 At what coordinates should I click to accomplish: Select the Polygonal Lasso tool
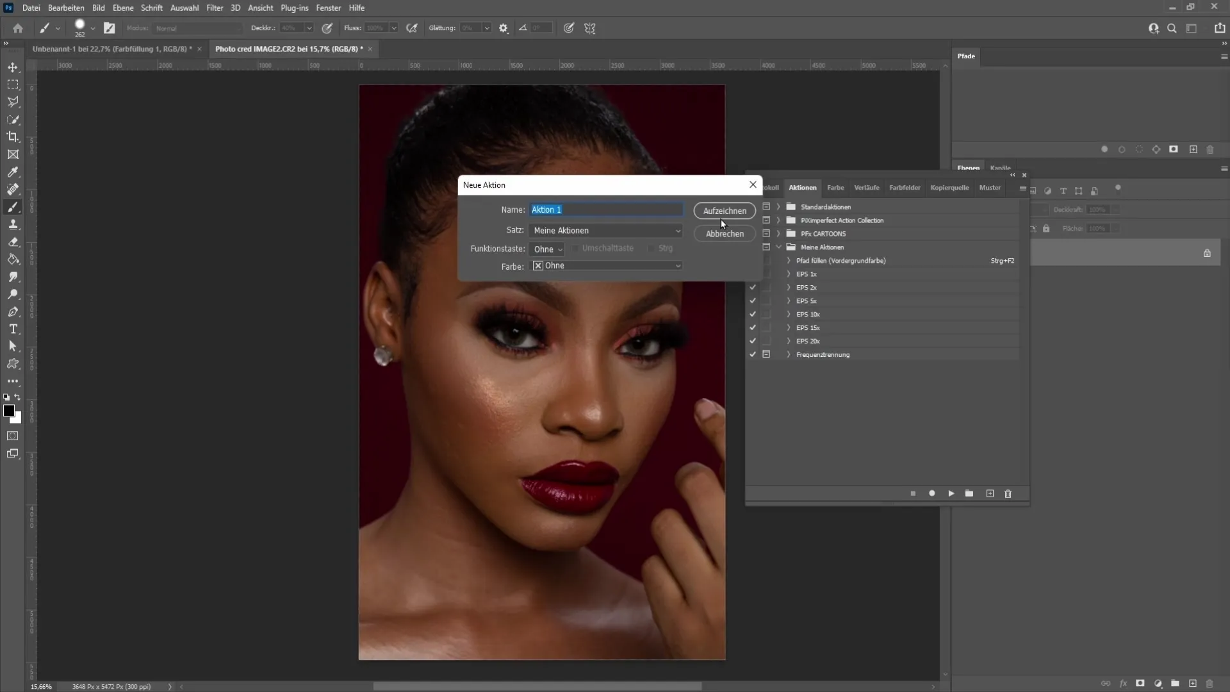pos(13,102)
